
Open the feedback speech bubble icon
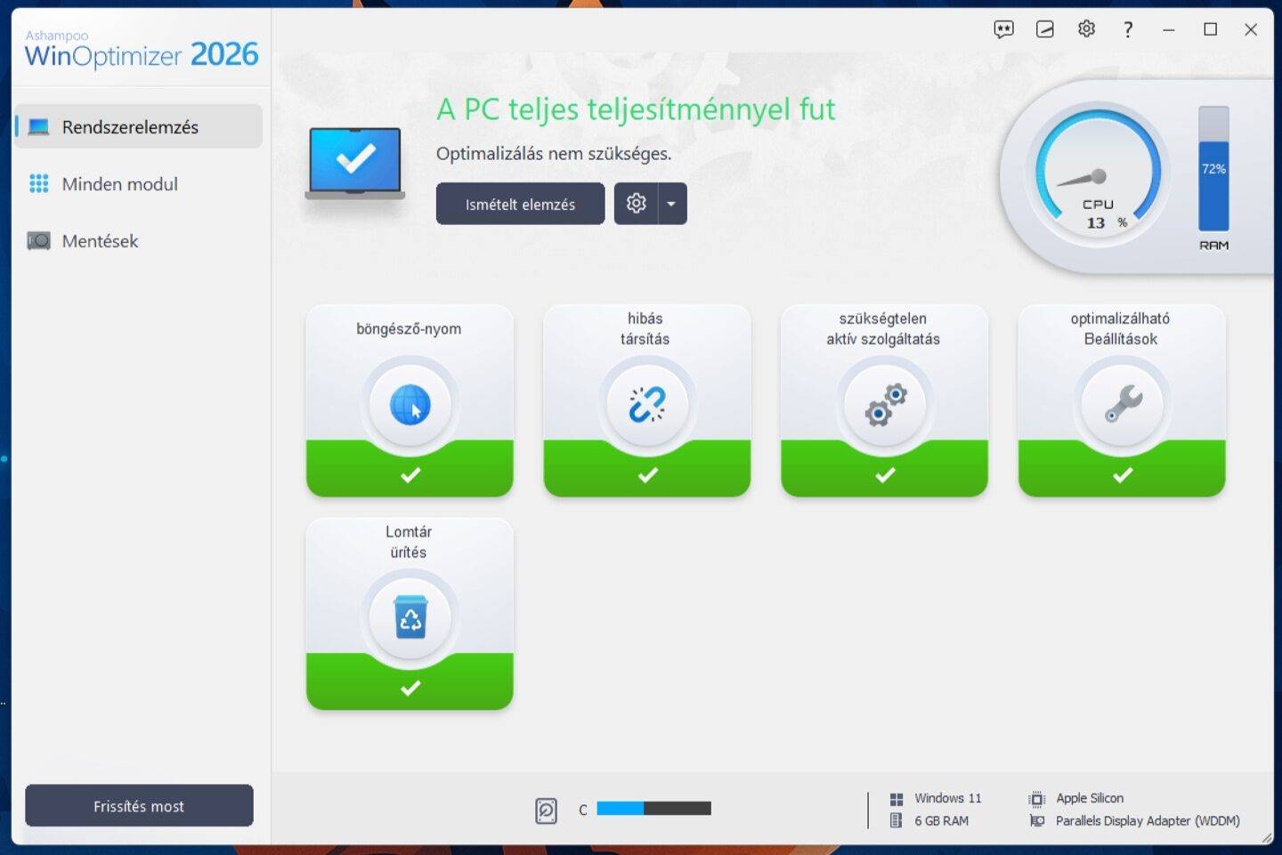point(1003,29)
